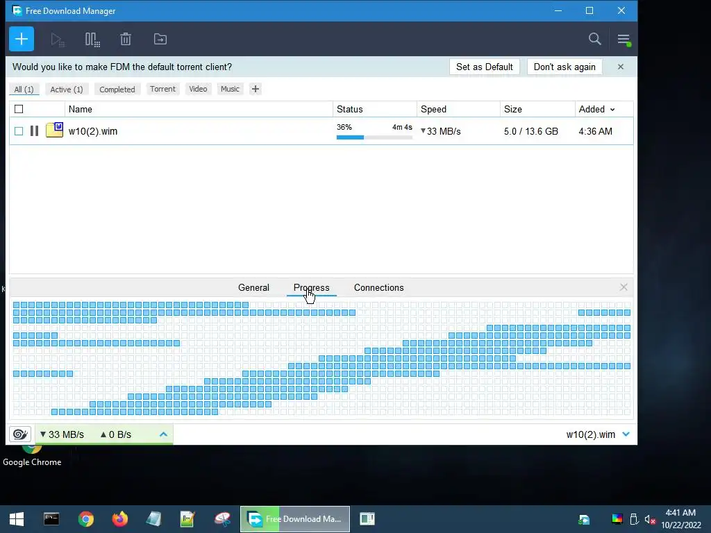Switch to Connections details tab
The height and width of the screenshot is (533, 711).
pyautogui.click(x=378, y=288)
